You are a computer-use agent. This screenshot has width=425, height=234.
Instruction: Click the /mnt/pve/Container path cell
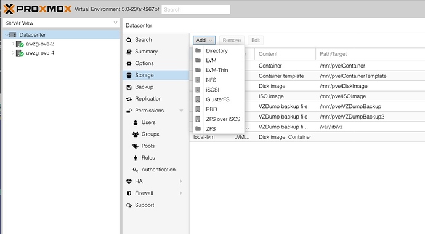pyautogui.click(x=342, y=66)
